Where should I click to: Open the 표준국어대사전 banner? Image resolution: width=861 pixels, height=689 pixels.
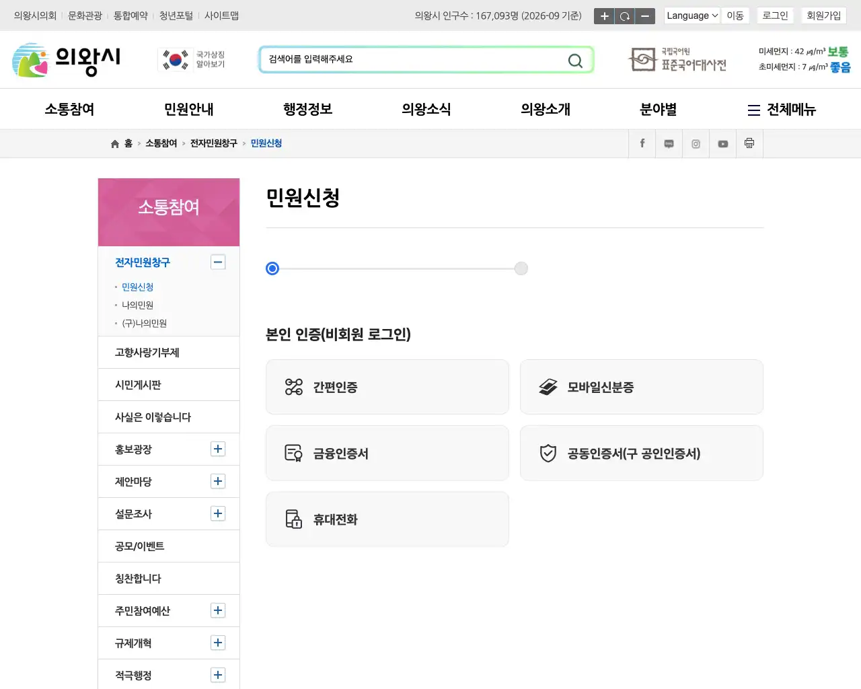(677, 60)
